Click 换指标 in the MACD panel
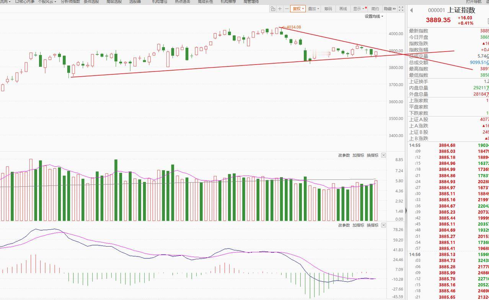The image size is (489, 300). coord(372,225)
